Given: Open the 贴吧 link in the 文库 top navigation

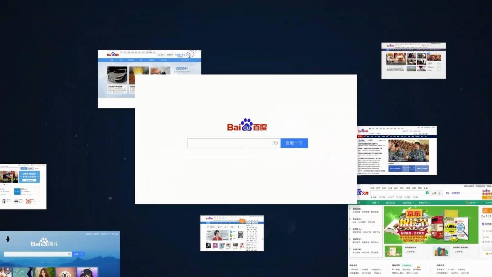Looking at the screenshot, I should coord(384,188).
